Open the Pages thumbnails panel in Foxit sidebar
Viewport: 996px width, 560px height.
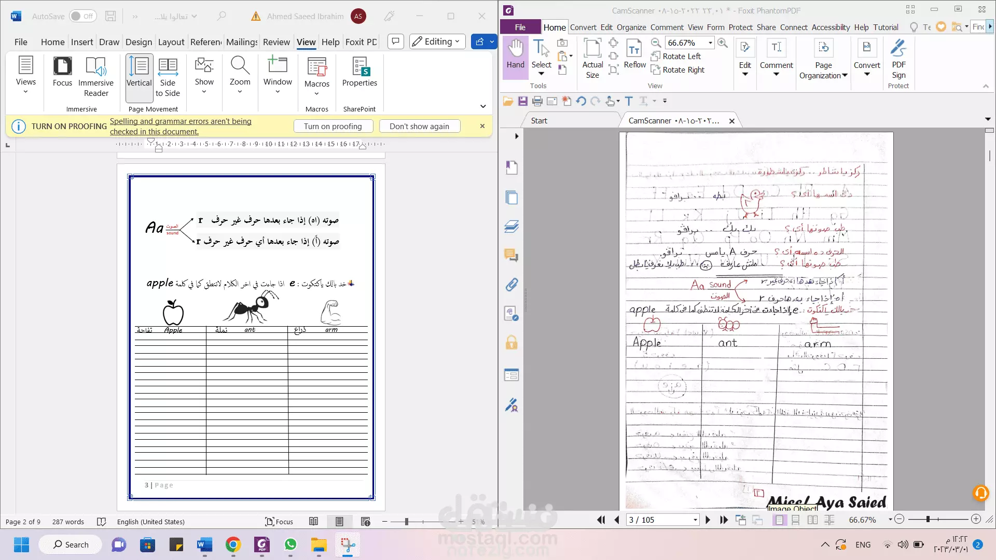511,198
